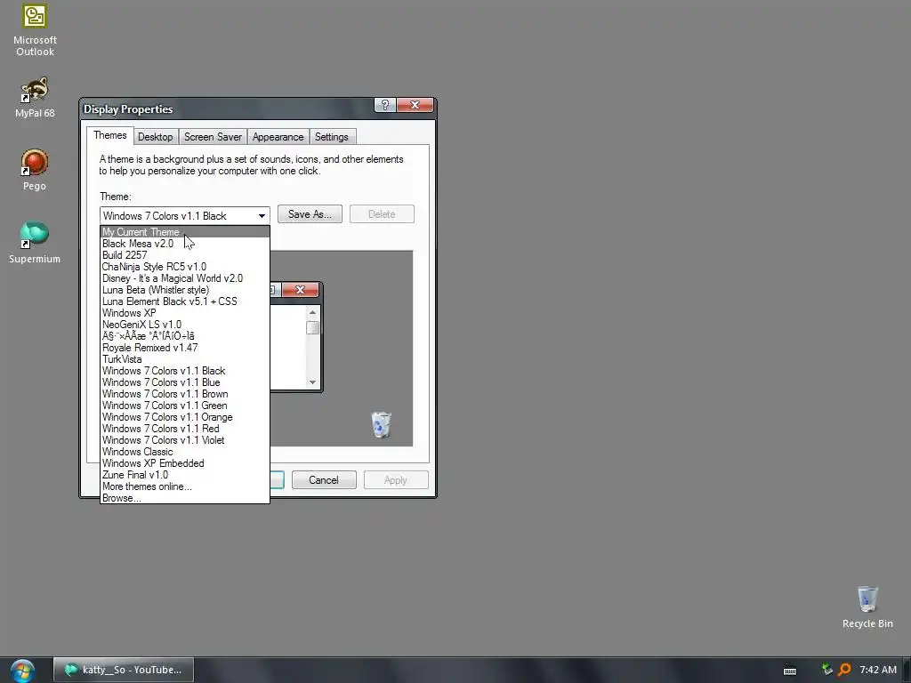Select ChaNinja Style RC5 v1.0 theme

click(185, 267)
